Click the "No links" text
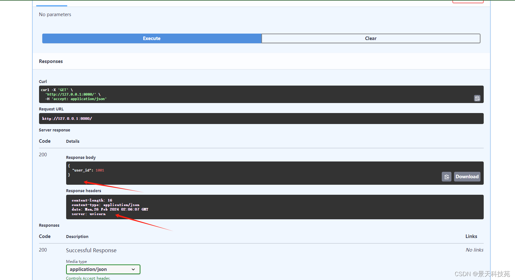This screenshot has width=515, height=280. tap(474, 250)
